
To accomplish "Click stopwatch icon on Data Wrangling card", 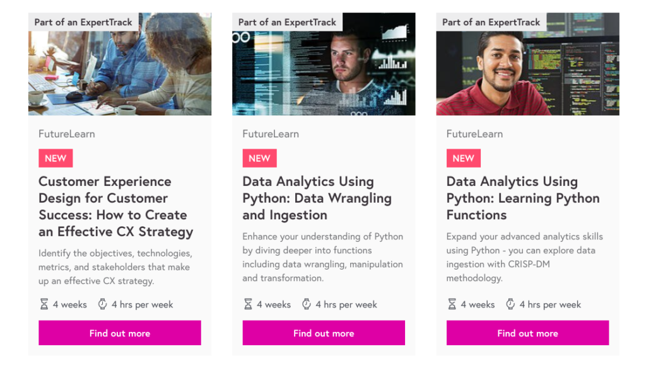I will pyautogui.click(x=307, y=304).
